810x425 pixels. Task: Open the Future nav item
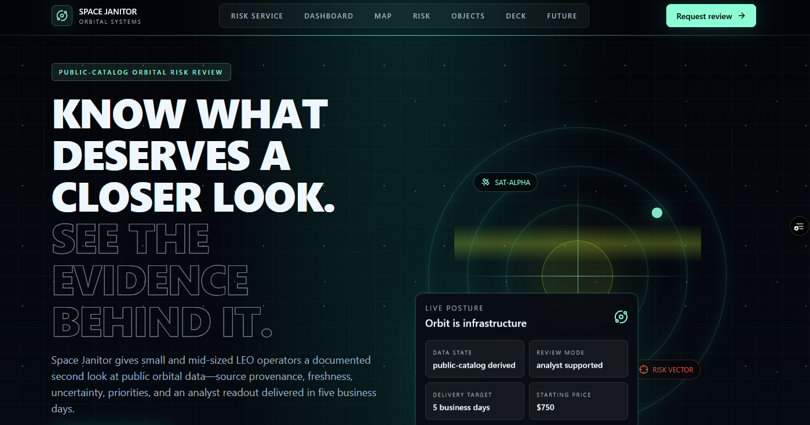[562, 16]
